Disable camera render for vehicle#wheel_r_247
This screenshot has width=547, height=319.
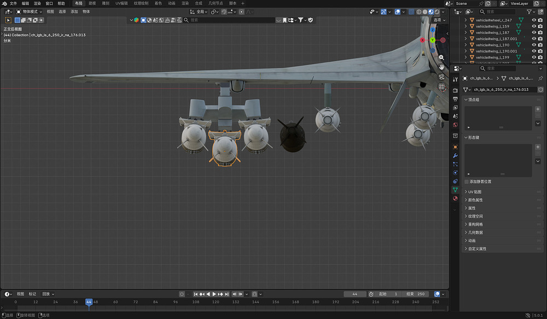coord(540,19)
